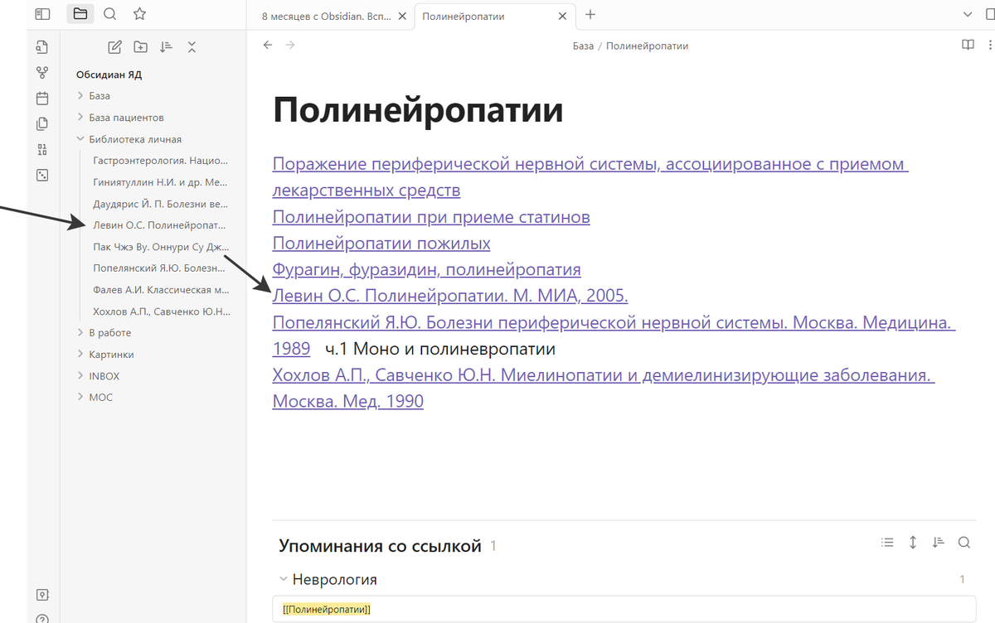Add a new tab
The height and width of the screenshot is (623, 995).
click(590, 15)
